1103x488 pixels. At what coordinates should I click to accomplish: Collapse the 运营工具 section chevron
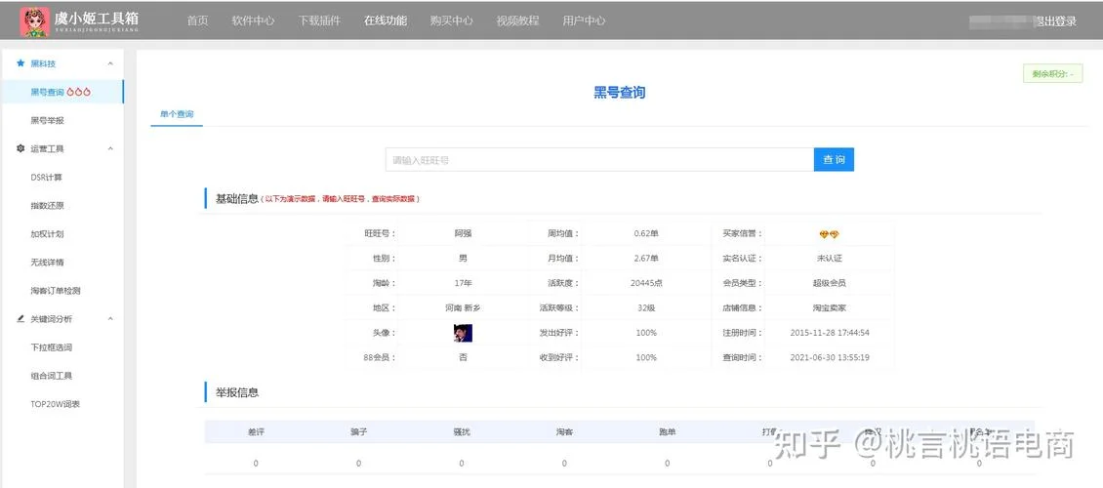click(110, 149)
